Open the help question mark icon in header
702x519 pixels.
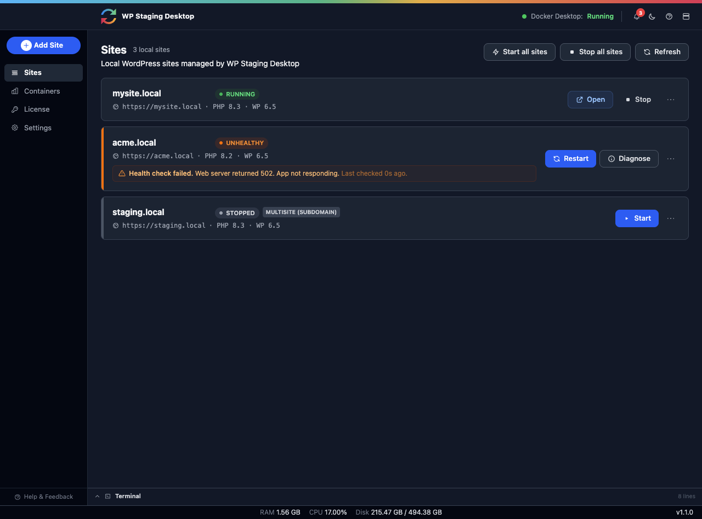point(669,16)
